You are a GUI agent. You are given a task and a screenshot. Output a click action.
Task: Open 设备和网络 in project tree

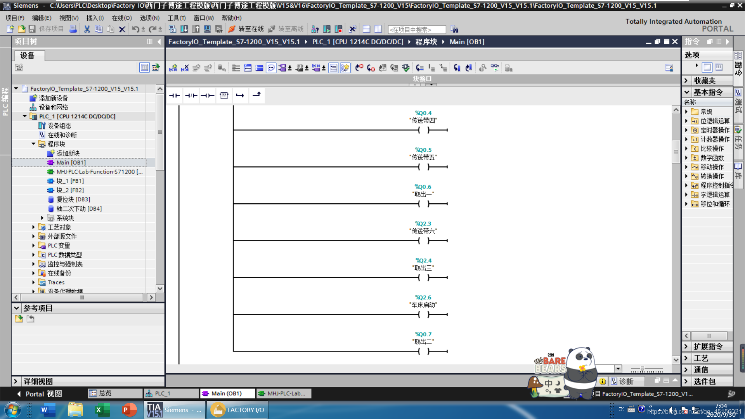[x=49, y=107]
